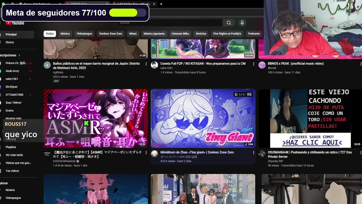Select the Música japonesa chip
The width and height of the screenshot is (362, 204).
(x=154, y=34)
